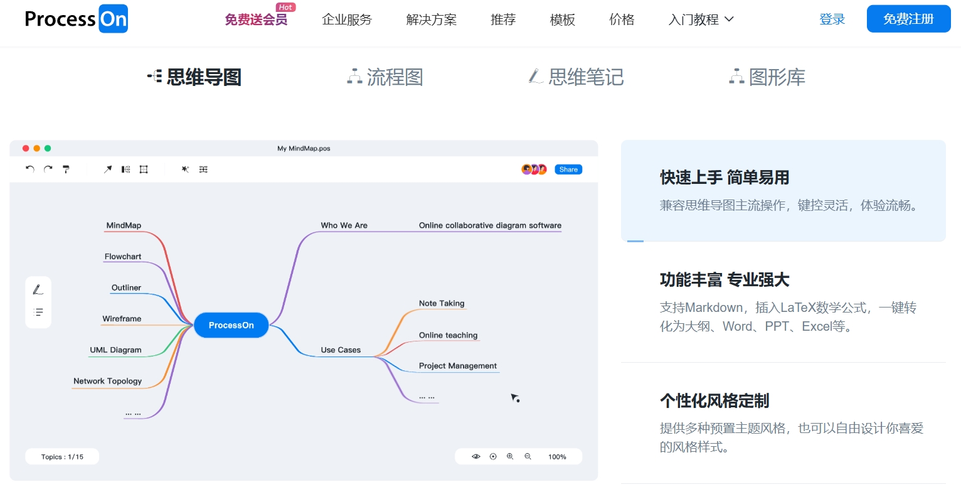Click the ProcessOn logo
Screen dimensions: 961x487
click(x=77, y=19)
